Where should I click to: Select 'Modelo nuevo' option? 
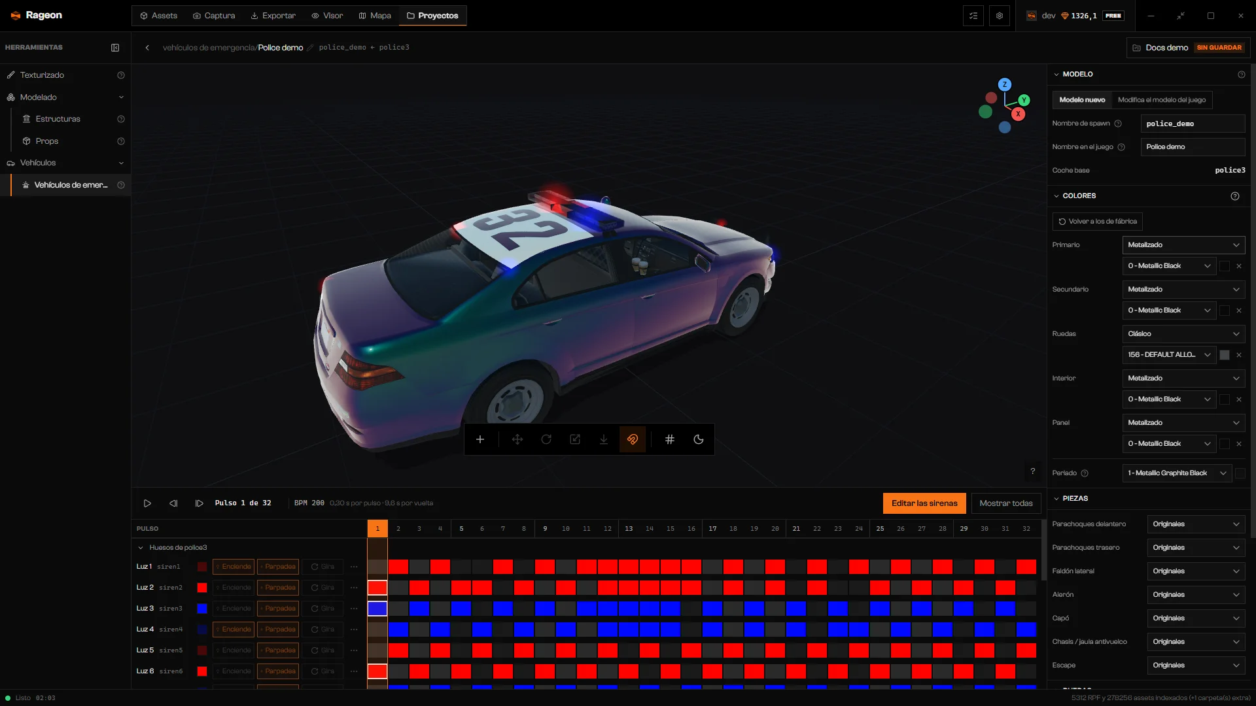(1082, 100)
